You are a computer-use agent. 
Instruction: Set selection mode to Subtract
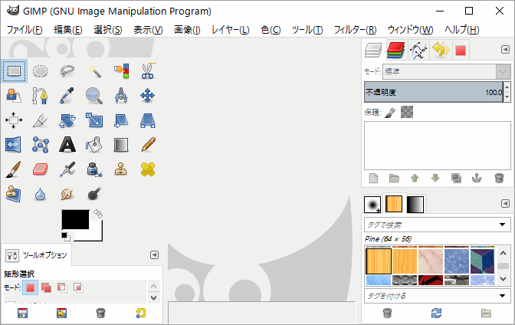pyautogui.click(x=62, y=288)
